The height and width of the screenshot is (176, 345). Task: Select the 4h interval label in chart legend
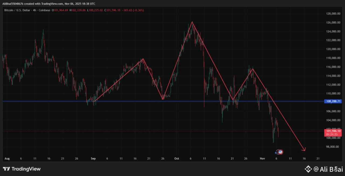34,10
